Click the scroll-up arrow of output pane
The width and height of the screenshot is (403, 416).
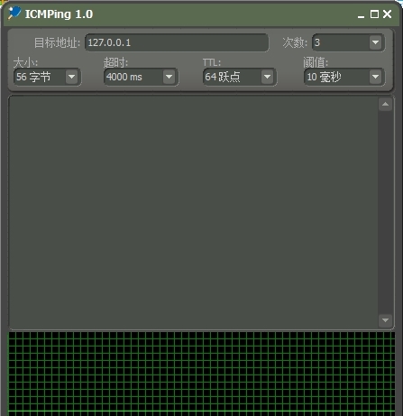click(x=385, y=105)
